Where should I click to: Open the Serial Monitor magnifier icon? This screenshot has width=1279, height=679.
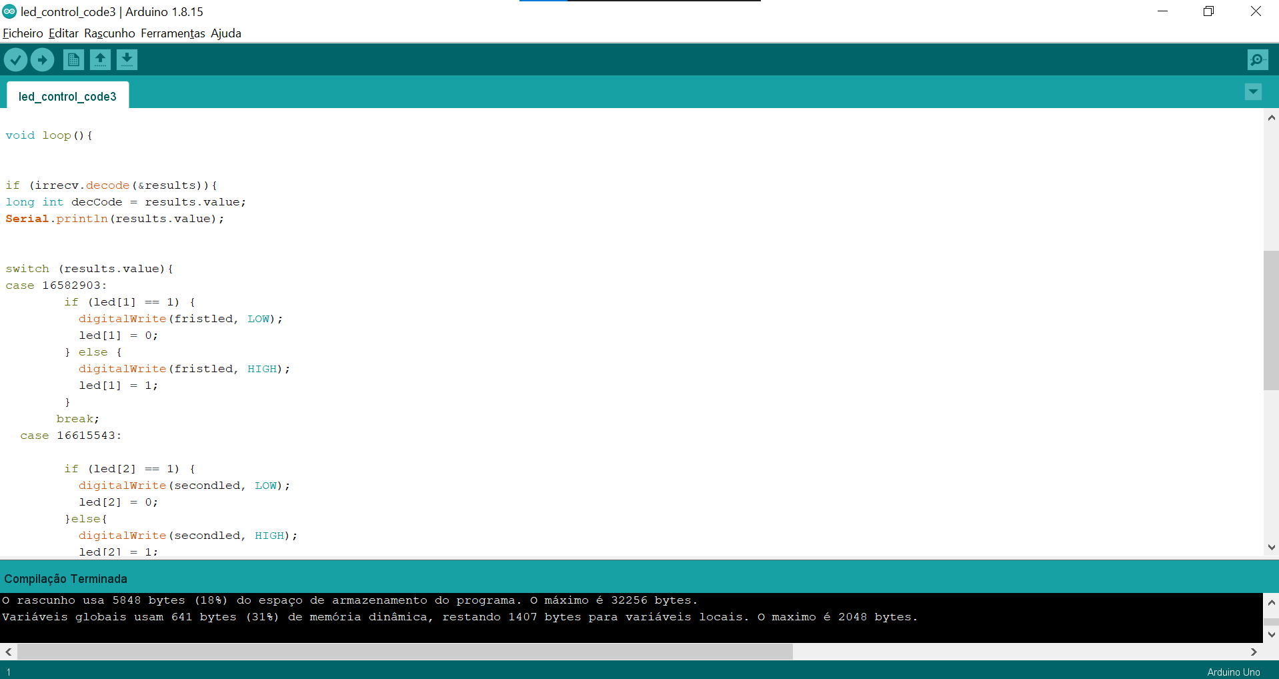click(x=1258, y=60)
